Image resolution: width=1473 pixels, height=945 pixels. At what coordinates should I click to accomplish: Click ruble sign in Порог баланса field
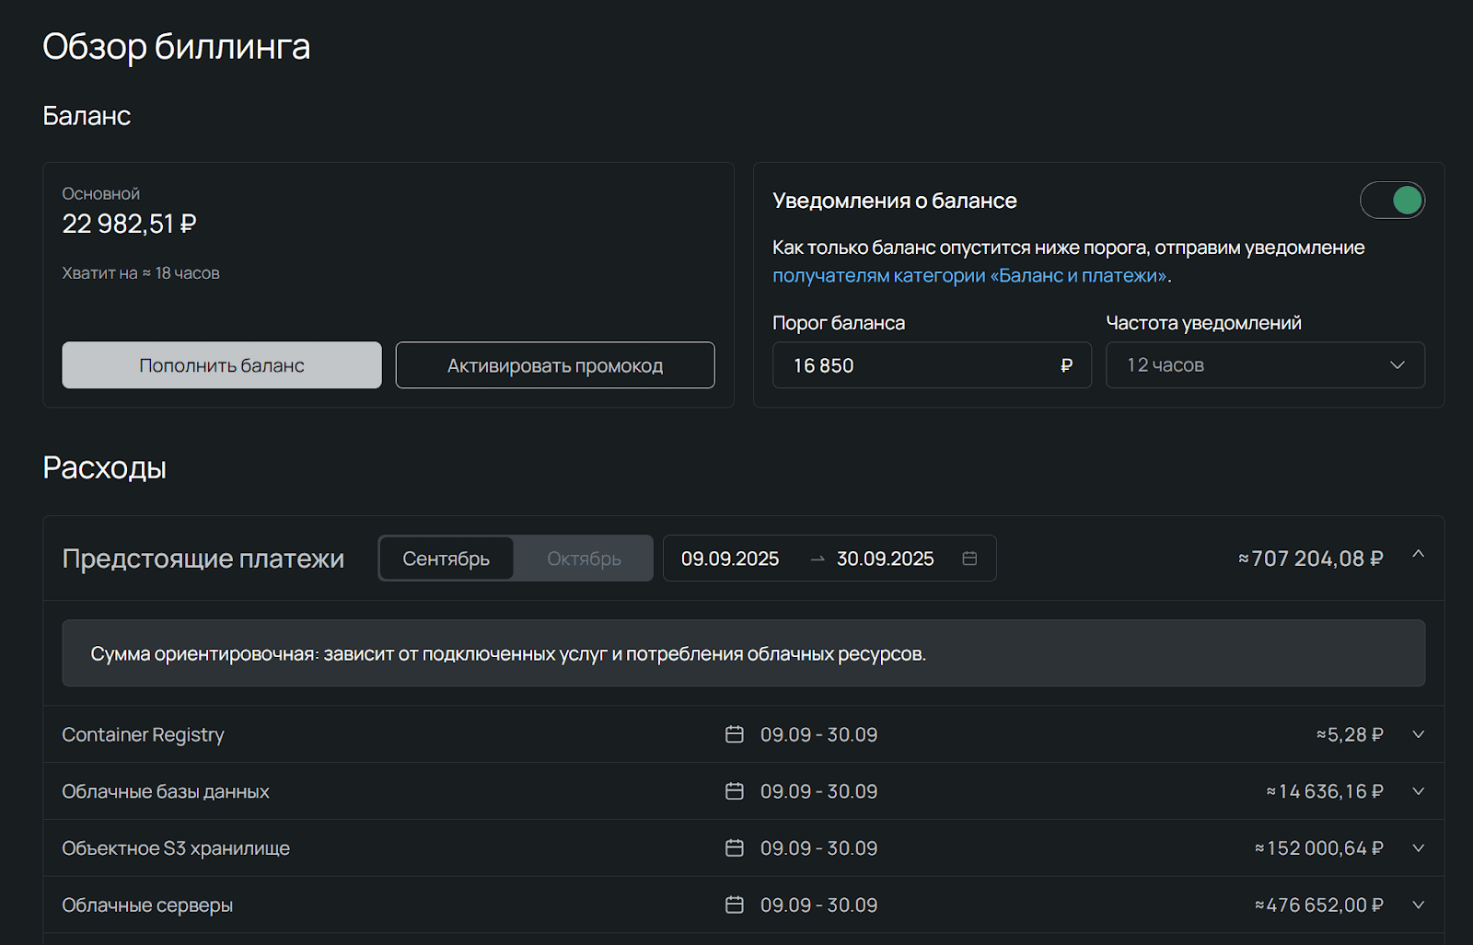coord(1066,365)
